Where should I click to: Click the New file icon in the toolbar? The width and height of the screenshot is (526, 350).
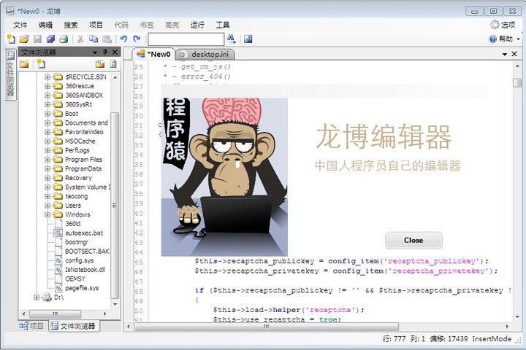pos(10,39)
